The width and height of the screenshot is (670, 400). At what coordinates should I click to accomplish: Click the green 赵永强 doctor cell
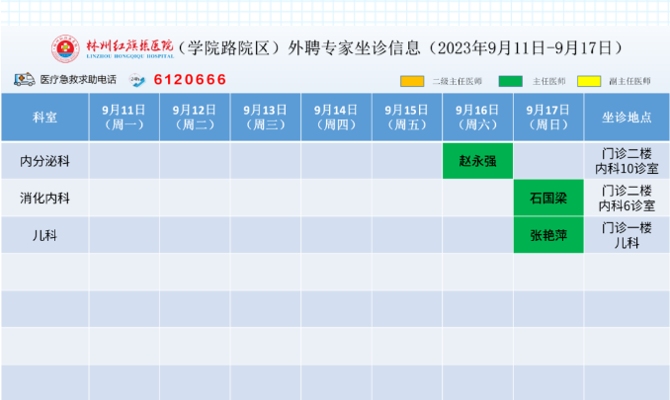tap(477, 161)
